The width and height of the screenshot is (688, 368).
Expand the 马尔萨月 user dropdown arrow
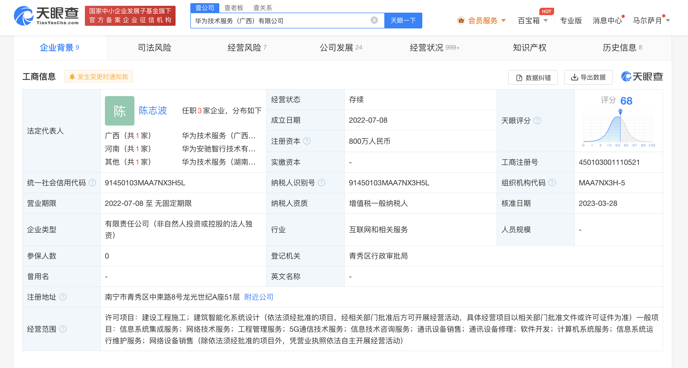[668, 21]
